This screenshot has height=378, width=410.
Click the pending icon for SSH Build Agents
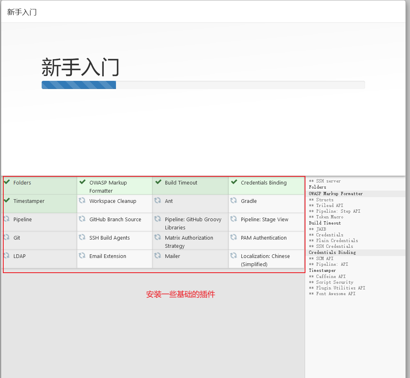pos(82,237)
